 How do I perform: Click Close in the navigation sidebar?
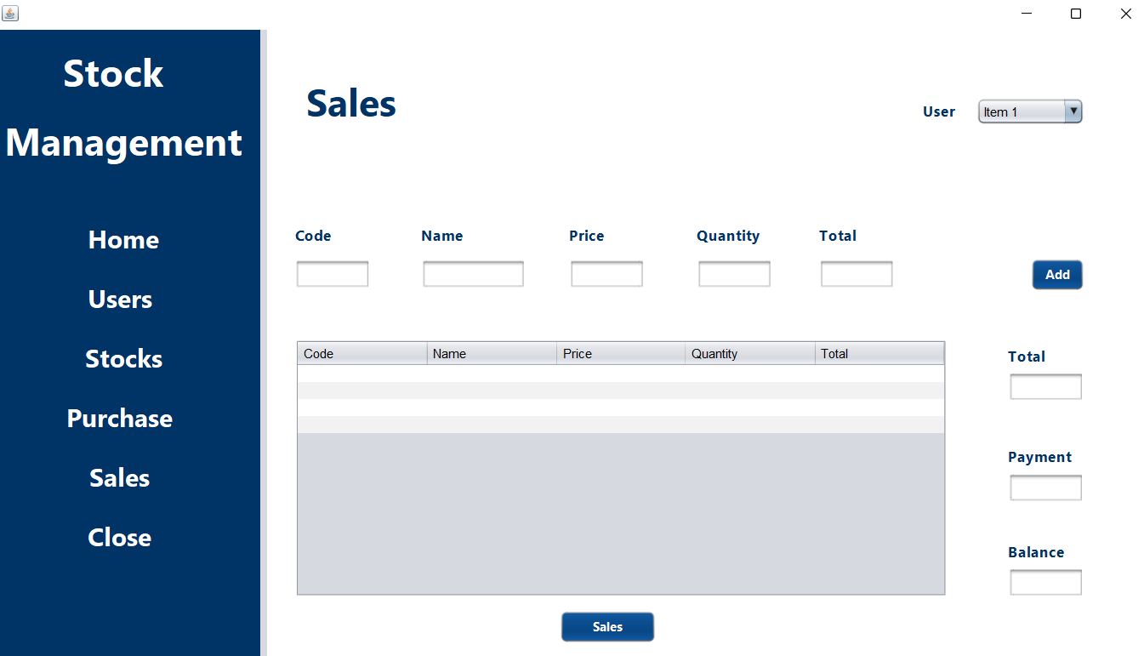(x=119, y=537)
